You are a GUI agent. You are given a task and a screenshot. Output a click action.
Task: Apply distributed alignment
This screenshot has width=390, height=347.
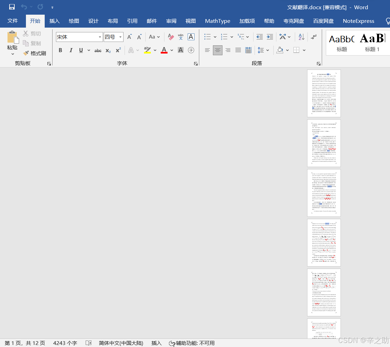click(248, 50)
